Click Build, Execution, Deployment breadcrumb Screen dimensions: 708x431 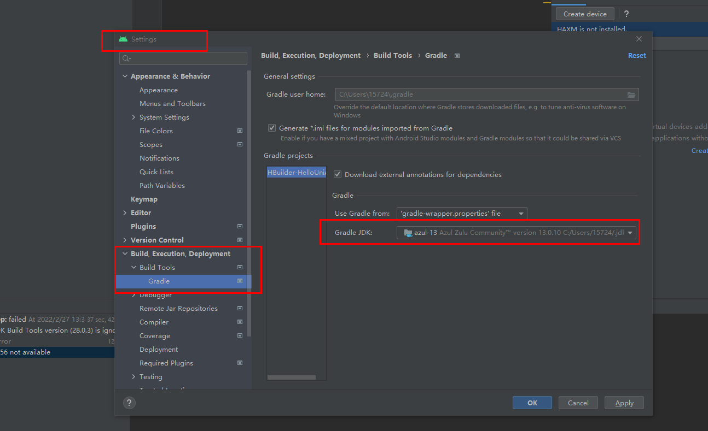coord(311,56)
